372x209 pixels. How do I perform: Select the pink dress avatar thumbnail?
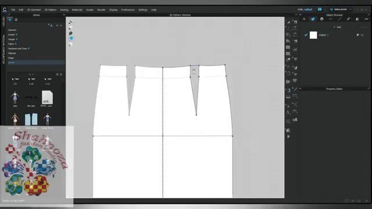15,120
